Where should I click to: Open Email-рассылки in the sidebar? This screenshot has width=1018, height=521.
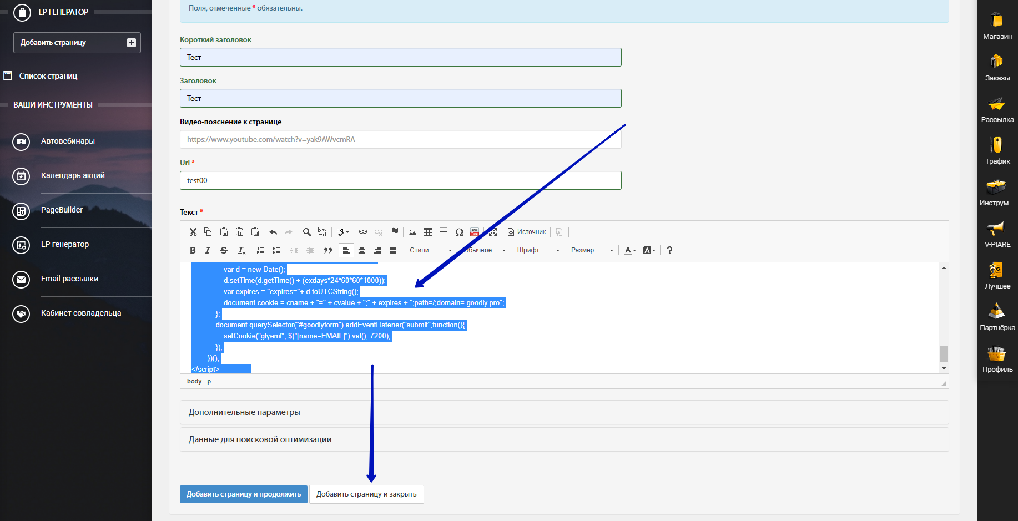(69, 279)
